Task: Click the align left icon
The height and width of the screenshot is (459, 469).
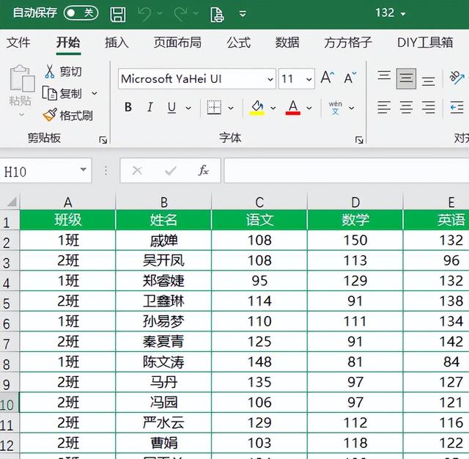Action: pyautogui.click(x=384, y=108)
